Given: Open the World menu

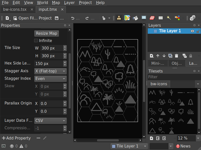Looking at the screenshot, I should 42,3.
